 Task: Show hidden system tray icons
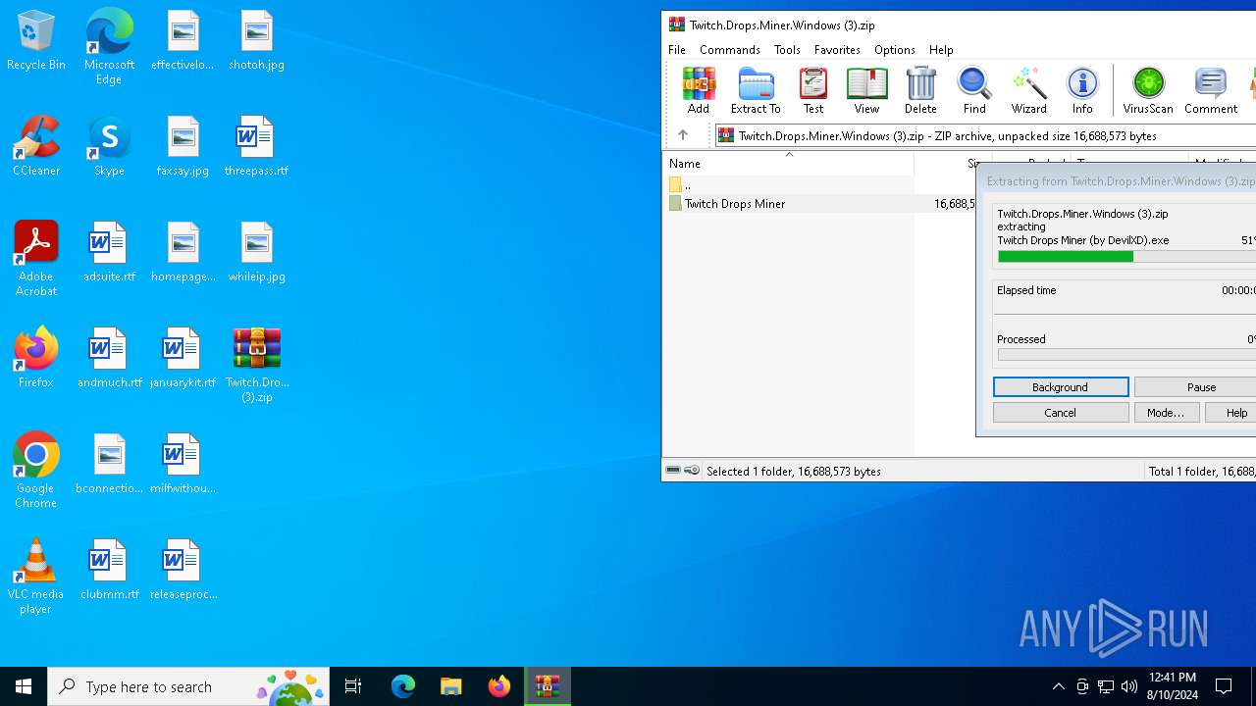[x=1058, y=686]
